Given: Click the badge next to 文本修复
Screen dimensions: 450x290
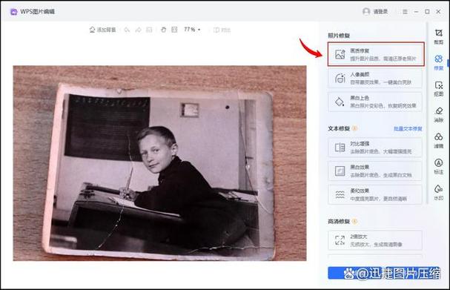Looking at the screenshot, I should tap(354, 128).
